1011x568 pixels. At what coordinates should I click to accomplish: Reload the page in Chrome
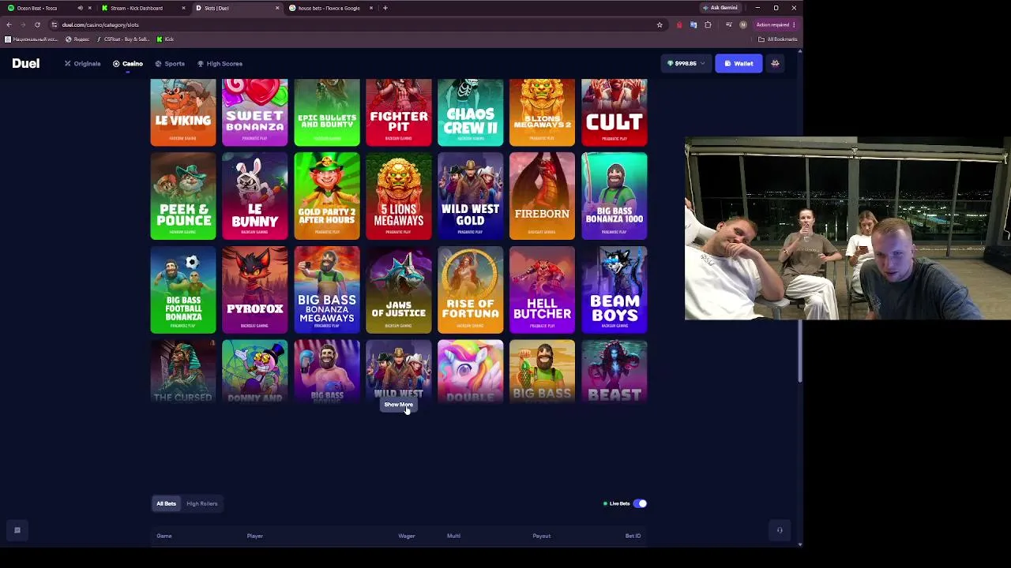click(37, 24)
